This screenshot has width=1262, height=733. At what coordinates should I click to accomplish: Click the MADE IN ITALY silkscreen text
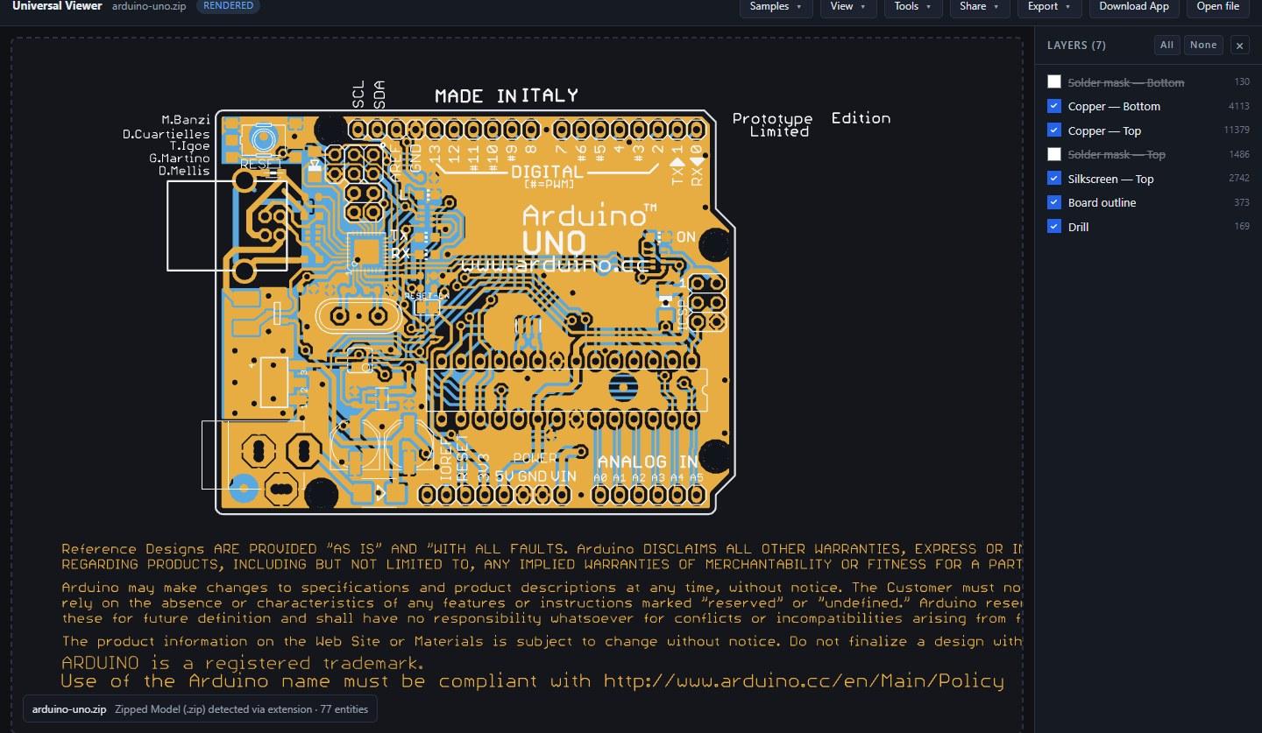click(507, 95)
